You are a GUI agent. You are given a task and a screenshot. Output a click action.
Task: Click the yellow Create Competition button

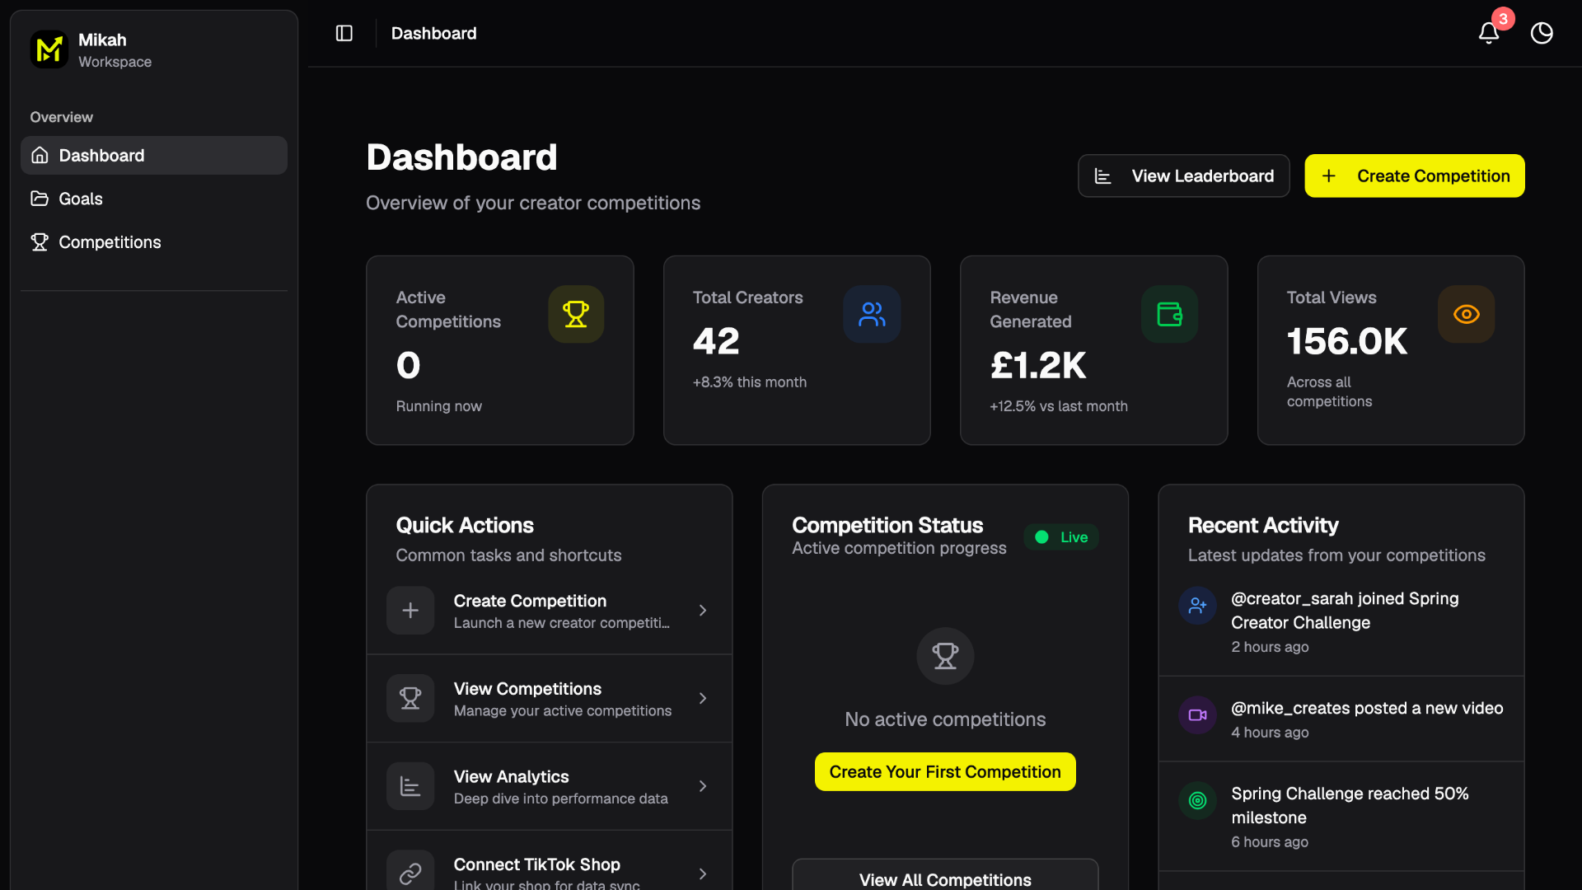point(1415,176)
